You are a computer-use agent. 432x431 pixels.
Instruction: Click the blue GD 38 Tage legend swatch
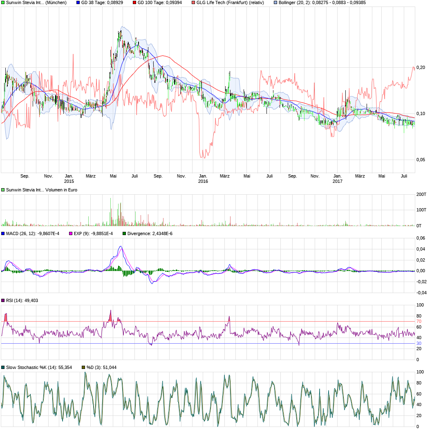point(78,3)
